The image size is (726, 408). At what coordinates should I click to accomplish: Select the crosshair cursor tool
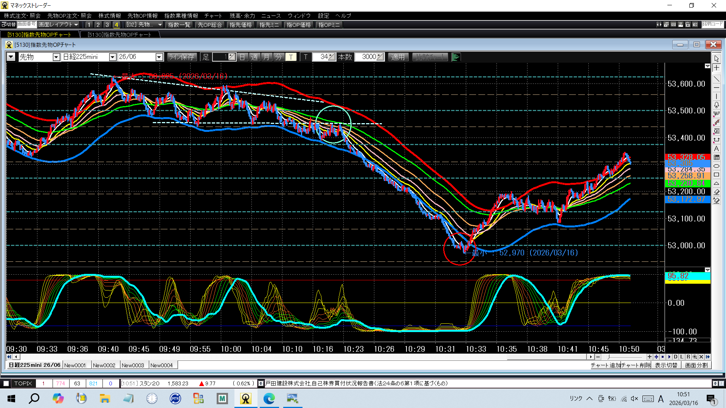717,68
